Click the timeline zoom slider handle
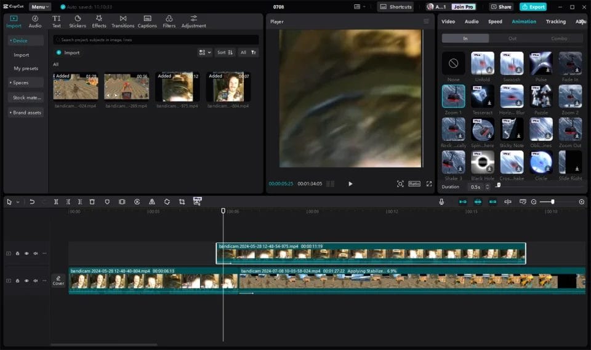The width and height of the screenshot is (591, 350). coord(552,202)
